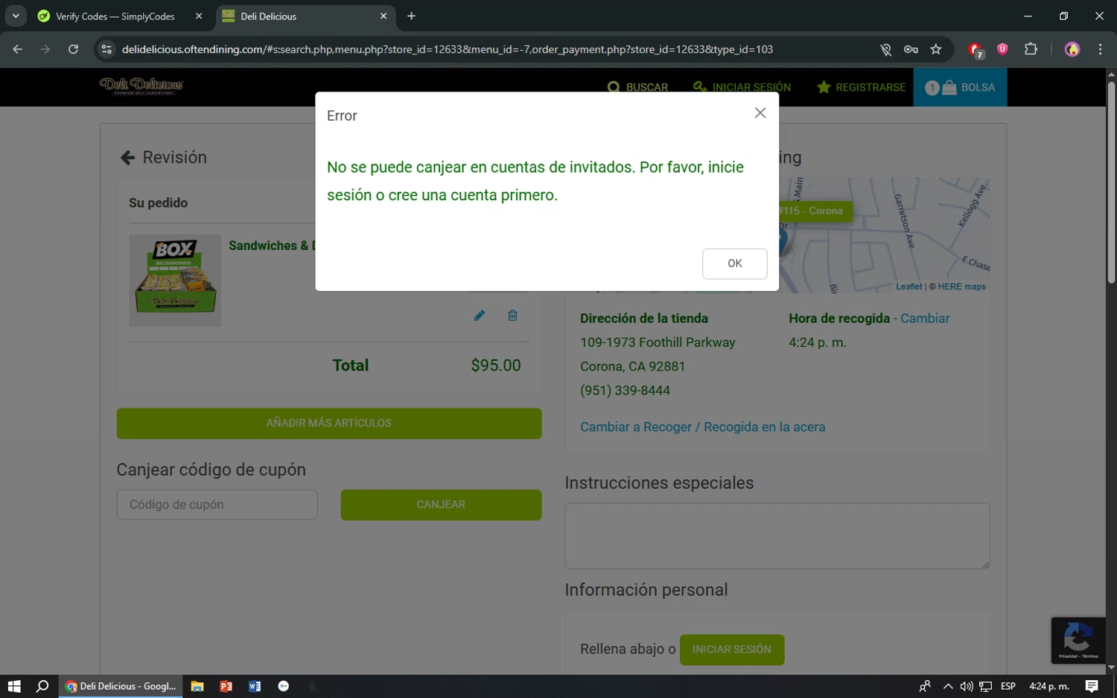
Task: Open the Windows Start menu
Action: (x=14, y=686)
